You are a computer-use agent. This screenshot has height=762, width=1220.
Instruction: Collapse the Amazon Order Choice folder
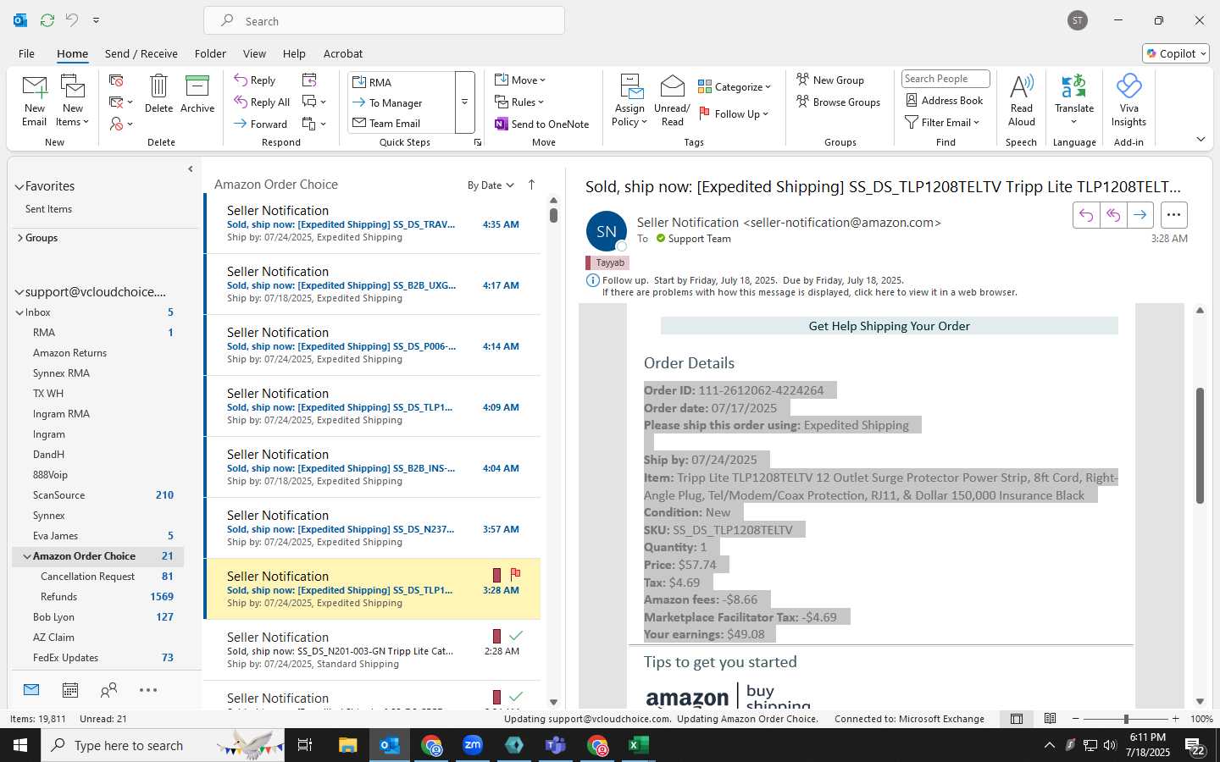[x=27, y=556]
